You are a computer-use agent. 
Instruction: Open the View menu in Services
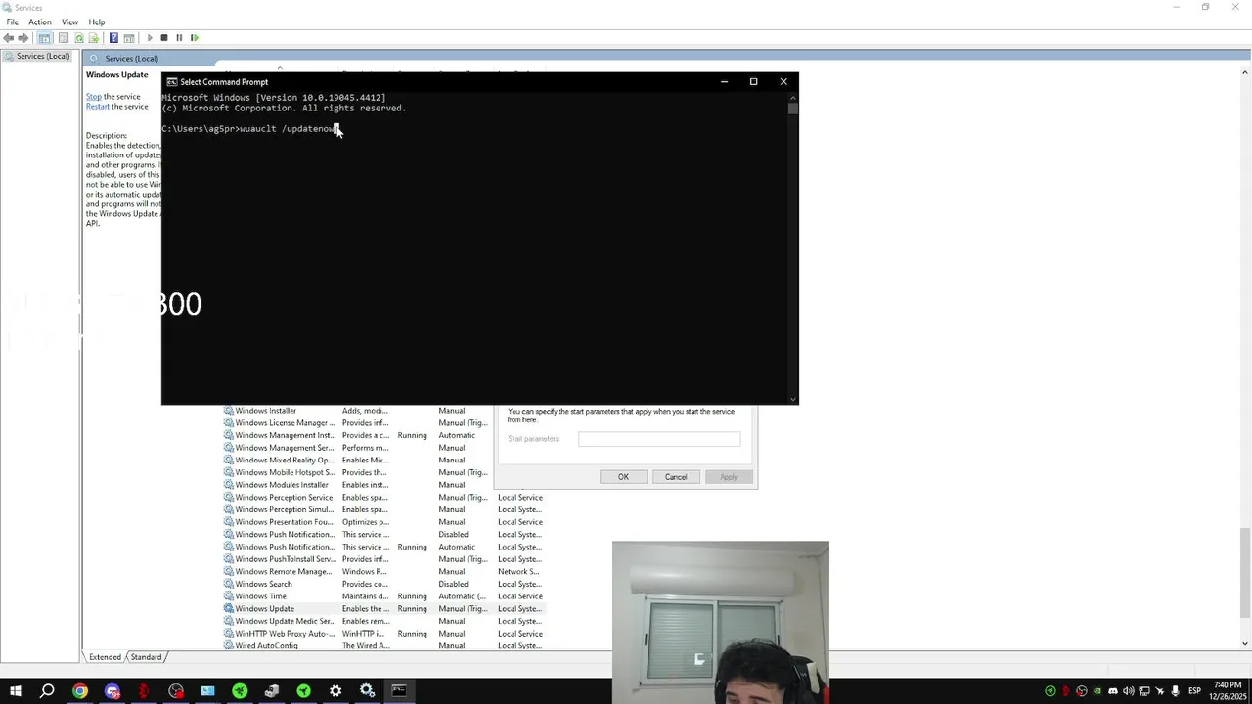click(x=70, y=22)
